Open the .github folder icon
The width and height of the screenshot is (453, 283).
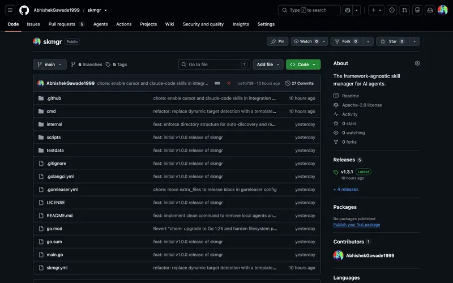[41, 98]
